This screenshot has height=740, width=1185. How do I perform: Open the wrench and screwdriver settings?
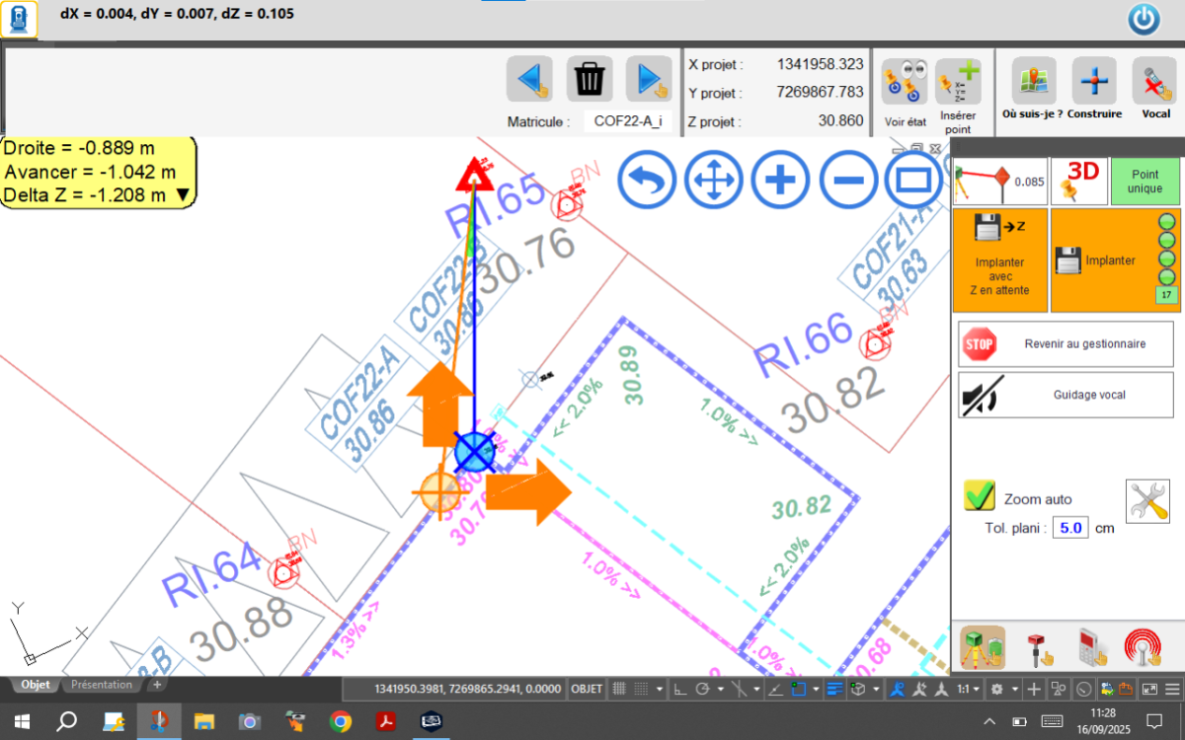pos(1146,502)
